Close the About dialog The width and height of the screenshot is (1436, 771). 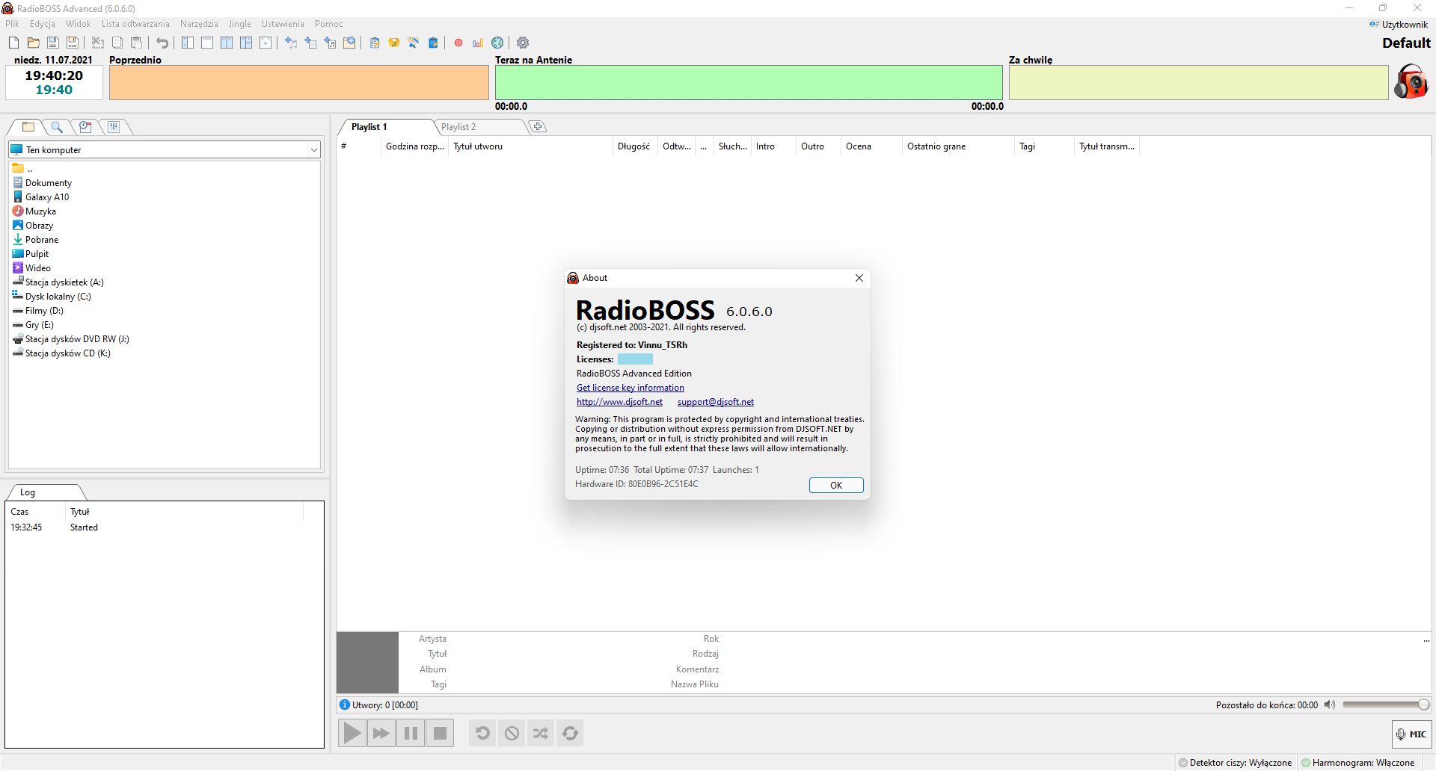[859, 278]
